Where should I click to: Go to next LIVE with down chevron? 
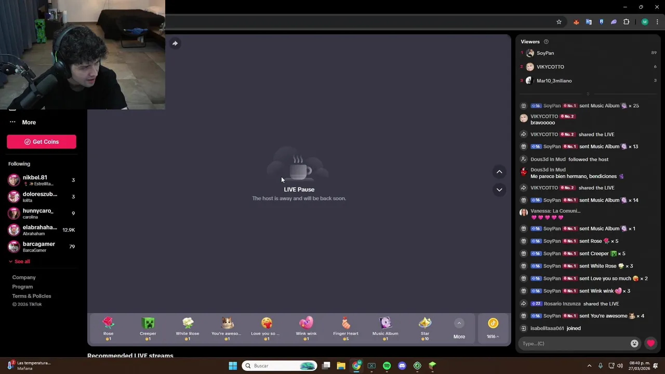[499, 190]
